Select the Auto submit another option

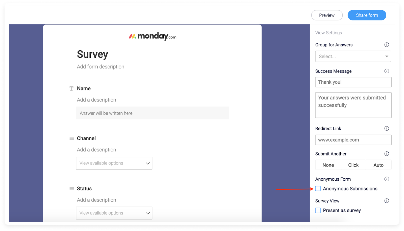pos(378,165)
